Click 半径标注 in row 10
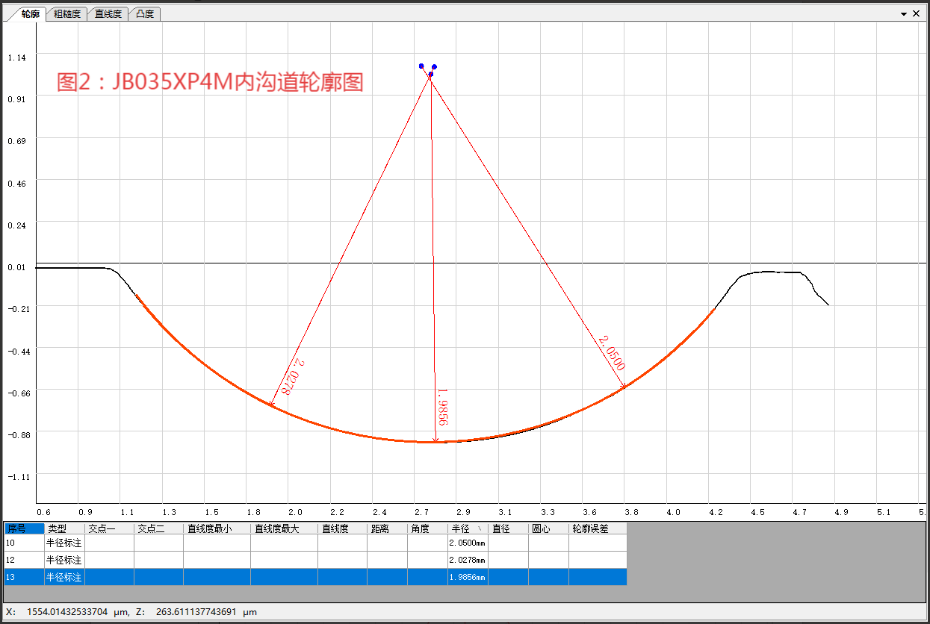The height and width of the screenshot is (624, 930). point(64,543)
